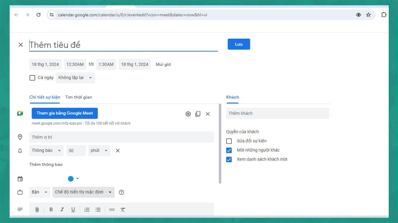Image resolution: width=398 pixels, height=223 pixels.
Task: Apply bold formatting in the description area
Action: click(51, 209)
